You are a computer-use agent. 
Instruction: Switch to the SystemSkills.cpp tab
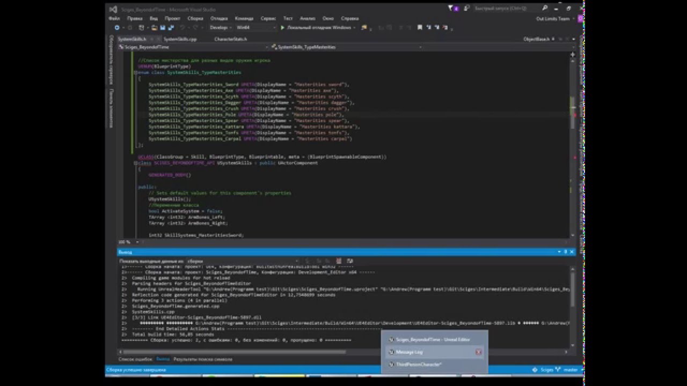tap(180, 39)
